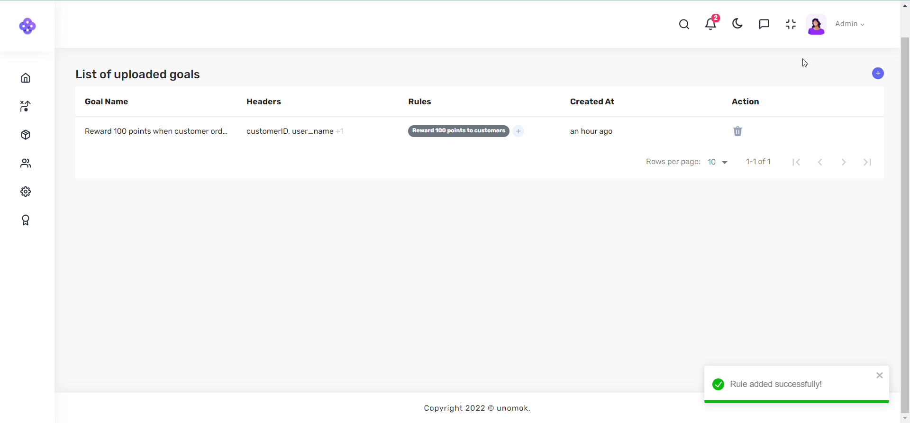Open the users sidebar section

coord(26,163)
